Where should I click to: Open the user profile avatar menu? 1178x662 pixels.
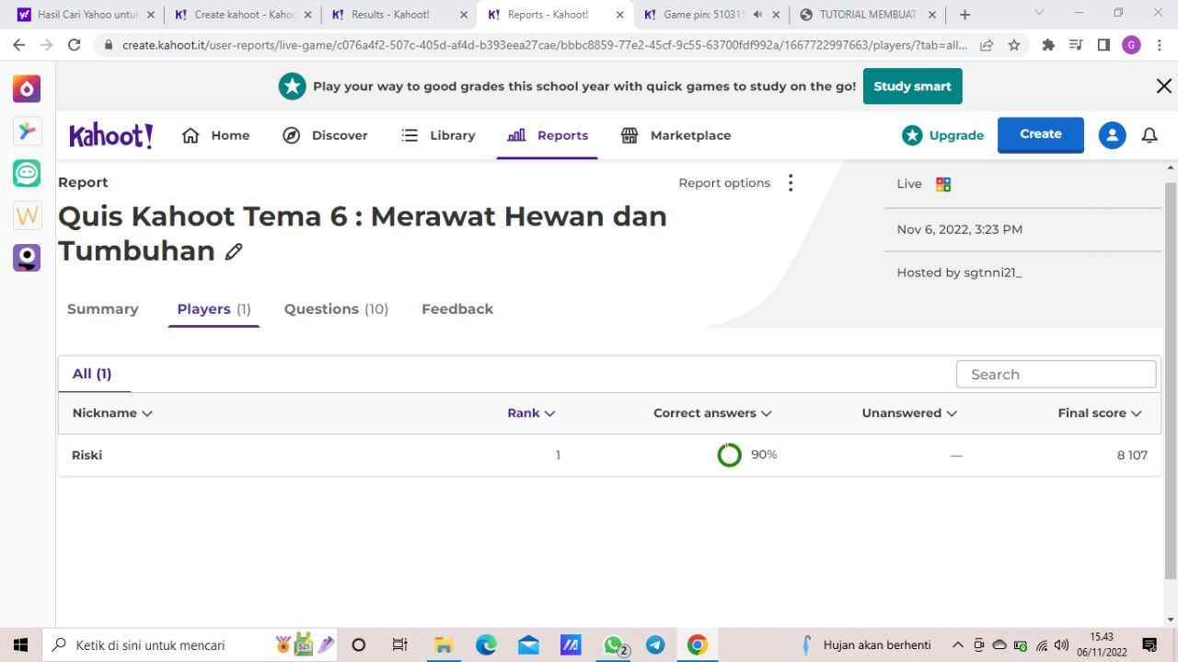coord(1112,135)
